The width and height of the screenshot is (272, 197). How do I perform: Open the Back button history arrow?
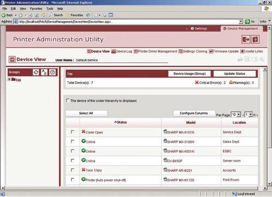pos(16,15)
